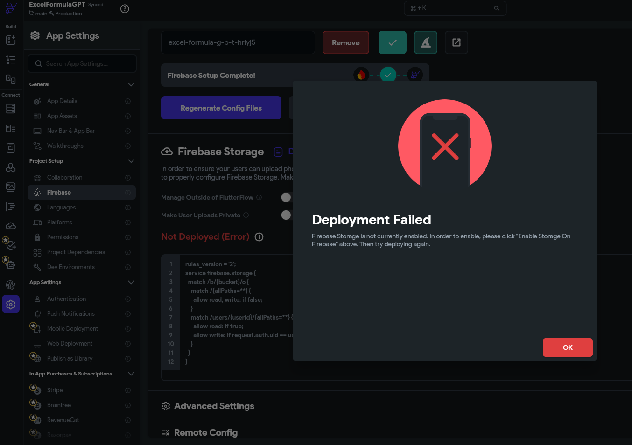632x445 pixels.
Task: Click the info icon on the Web Deployment row
Action: click(128, 344)
